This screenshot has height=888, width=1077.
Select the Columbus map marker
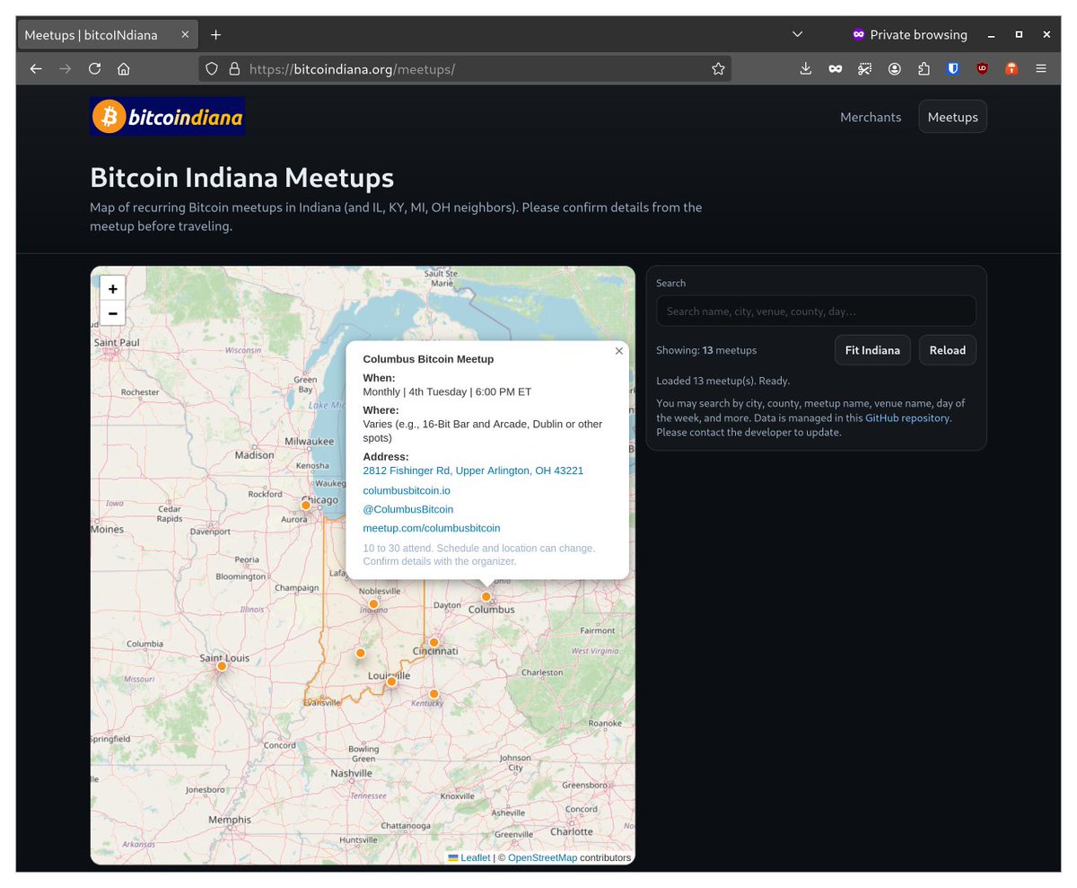point(486,596)
